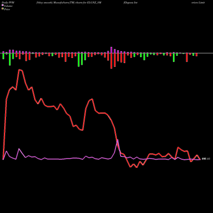
Task: Select the 'Volume' legend label
Action: [x=8, y=6]
